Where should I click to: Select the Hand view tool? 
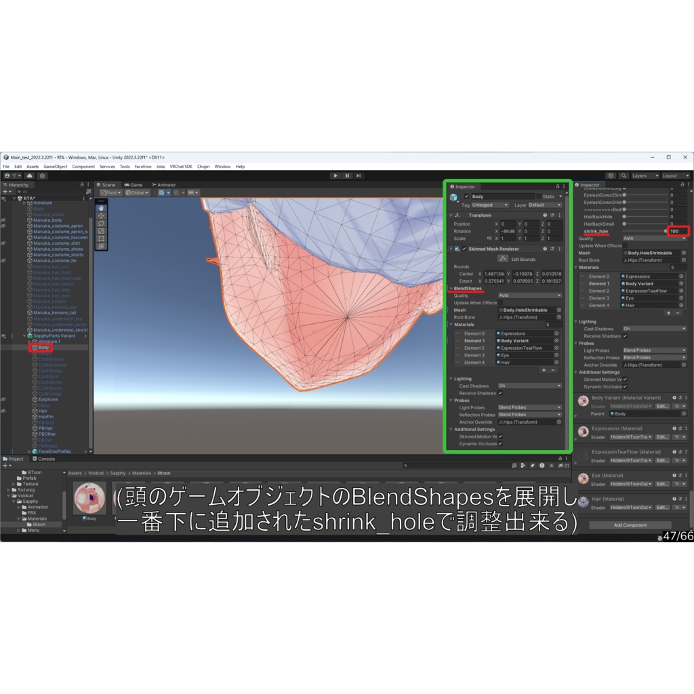coord(102,207)
